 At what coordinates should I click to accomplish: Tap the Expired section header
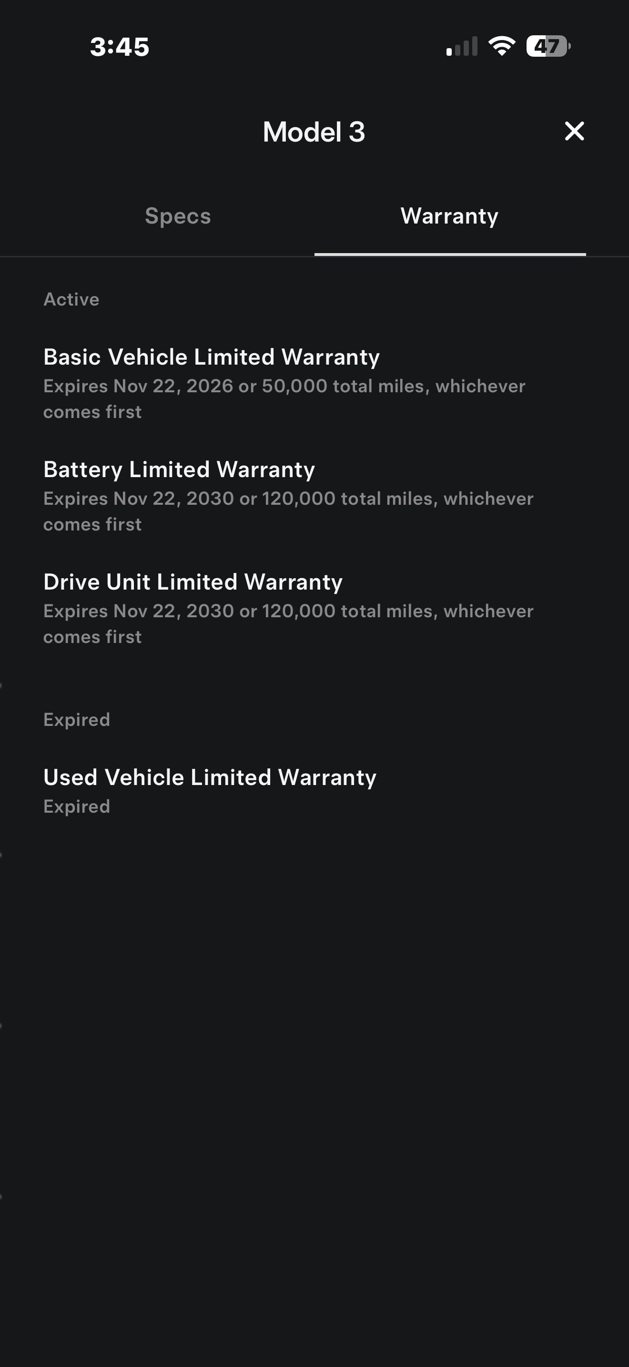click(x=76, y=720)
